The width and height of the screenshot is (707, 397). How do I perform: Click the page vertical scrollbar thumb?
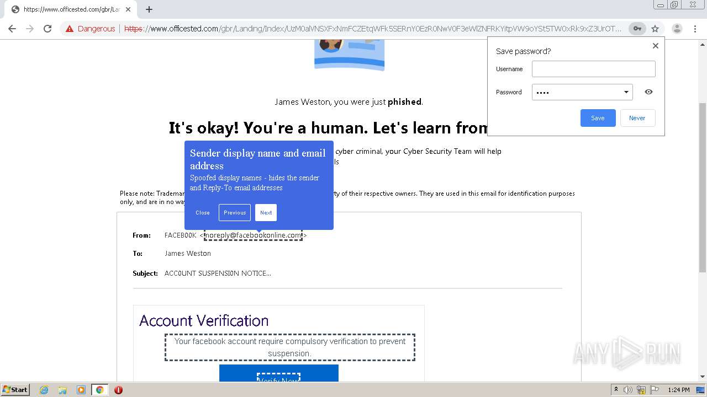(x=702, y=187)
